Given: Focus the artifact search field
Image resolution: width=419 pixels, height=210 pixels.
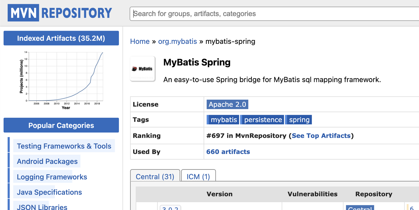Looking at the screenshot, I should point(274,14).
